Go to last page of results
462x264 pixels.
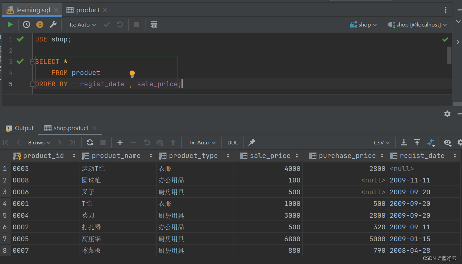coord(72,142)
